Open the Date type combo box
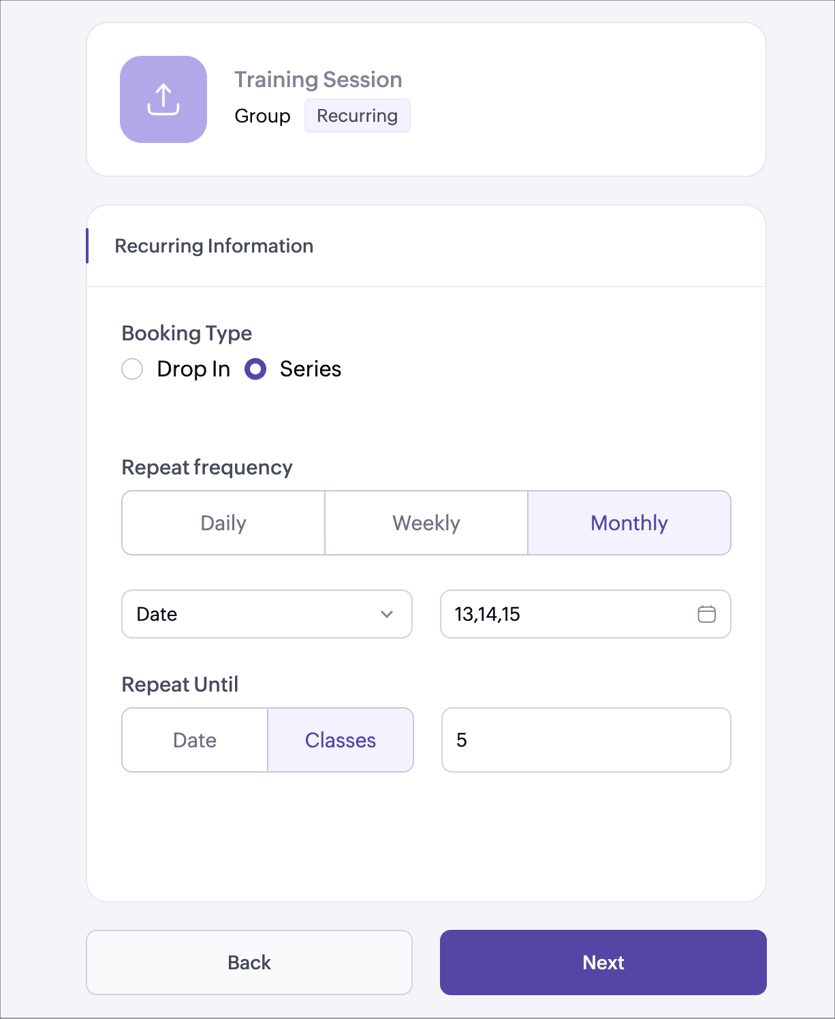The width and height of the screenshot is (835, 1019). [x=266, y=614]
